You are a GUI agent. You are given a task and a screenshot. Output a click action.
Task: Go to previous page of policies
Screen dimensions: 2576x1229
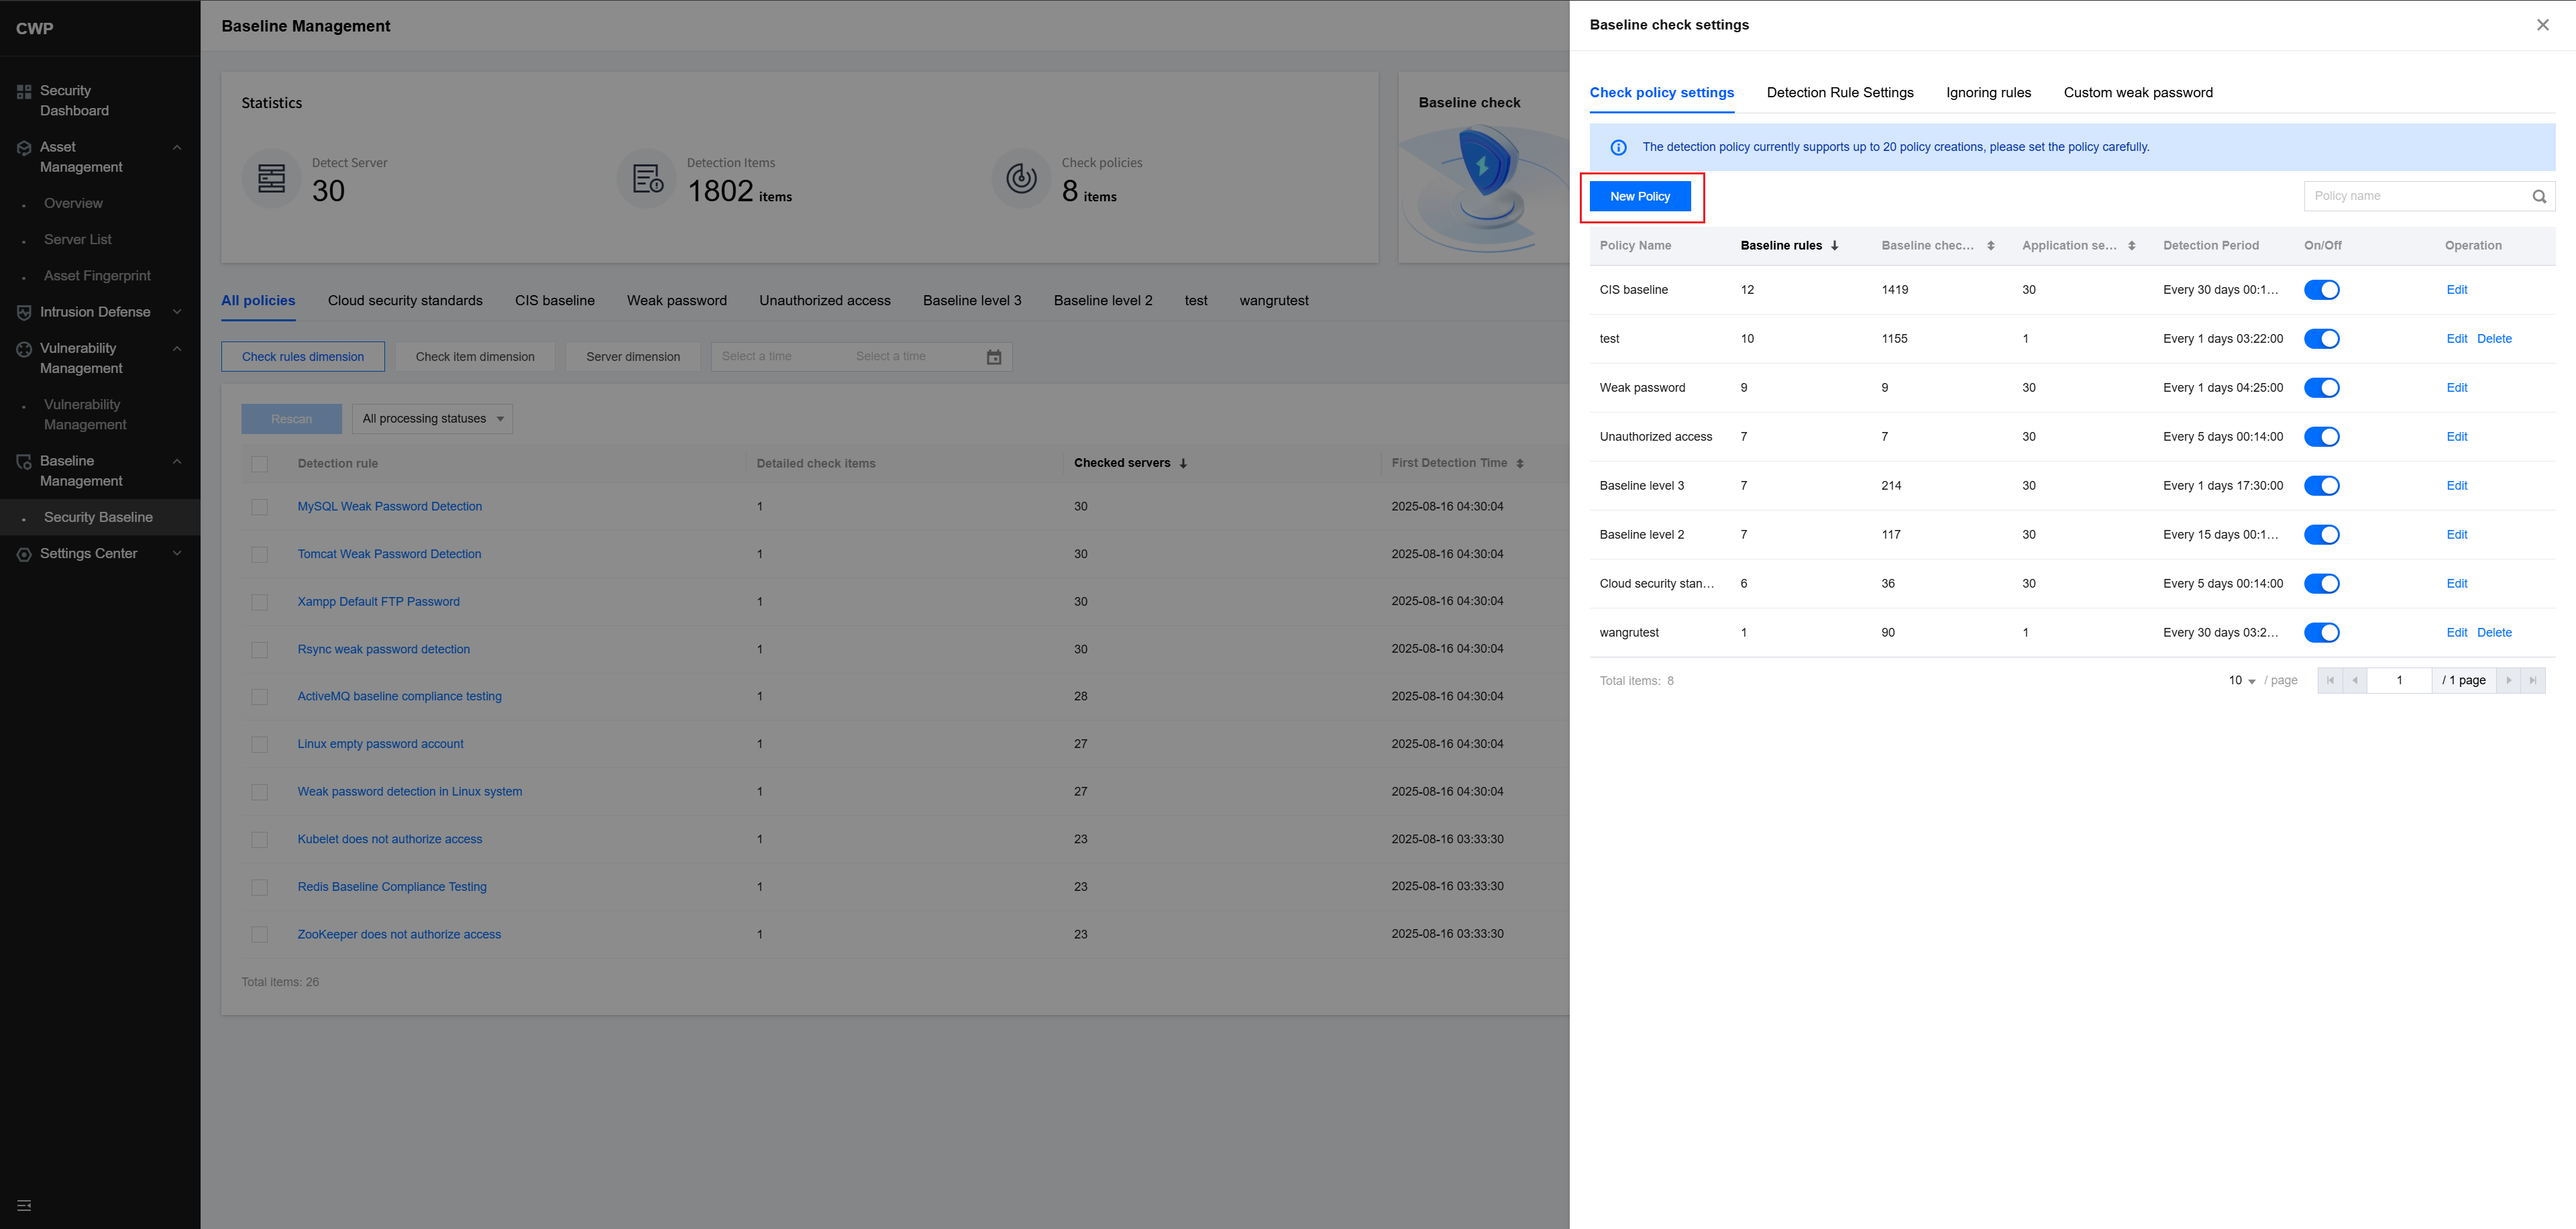[x=2355, y=681]
